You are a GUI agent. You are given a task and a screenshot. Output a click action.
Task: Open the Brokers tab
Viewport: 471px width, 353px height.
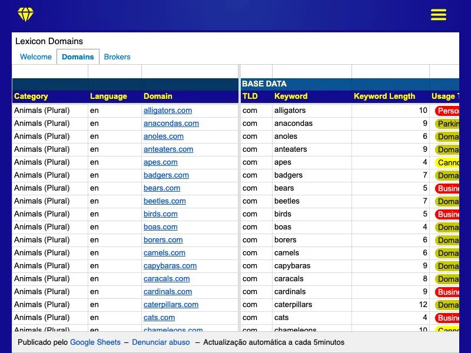117,56
